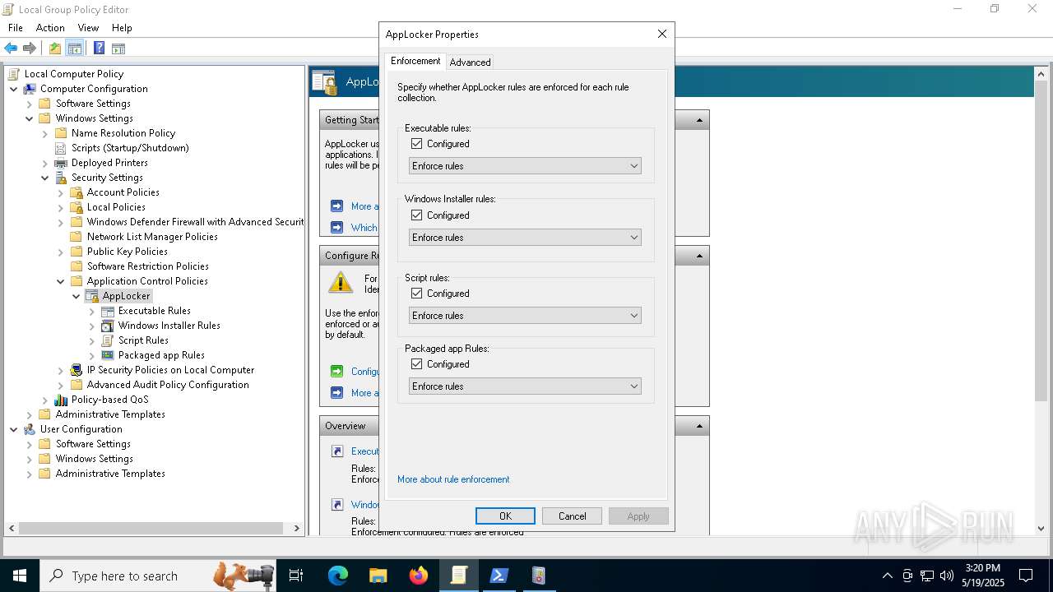Select Network List Manager Policies in tree
The height and width of the screenshot is (592, 1053).
point(152,237)
